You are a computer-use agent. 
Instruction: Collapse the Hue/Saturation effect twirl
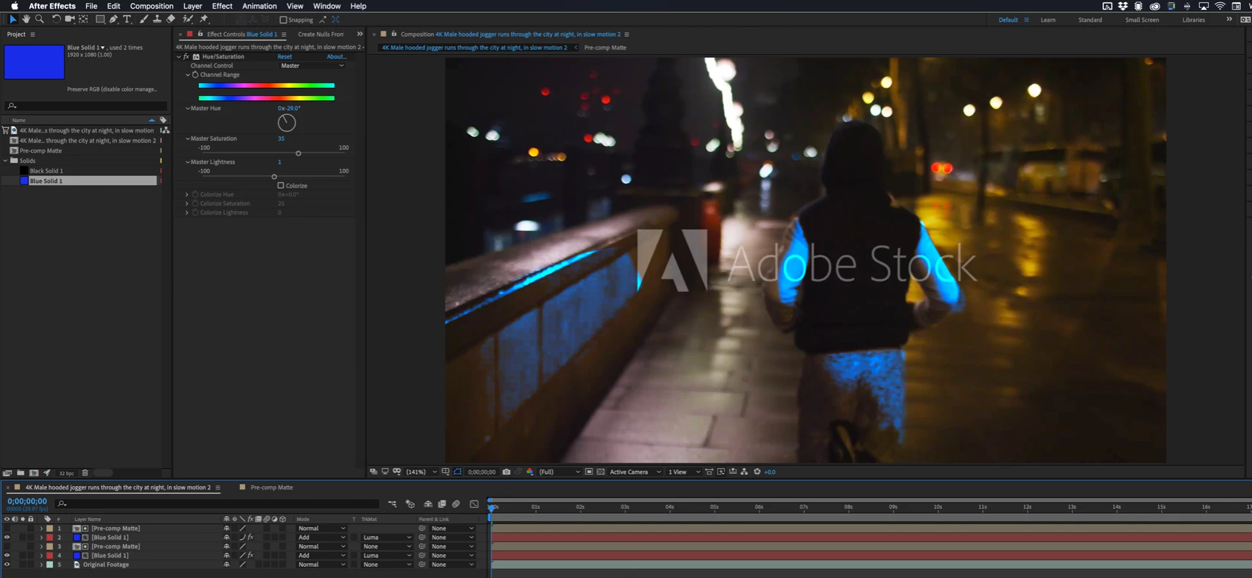coord(179,57)
